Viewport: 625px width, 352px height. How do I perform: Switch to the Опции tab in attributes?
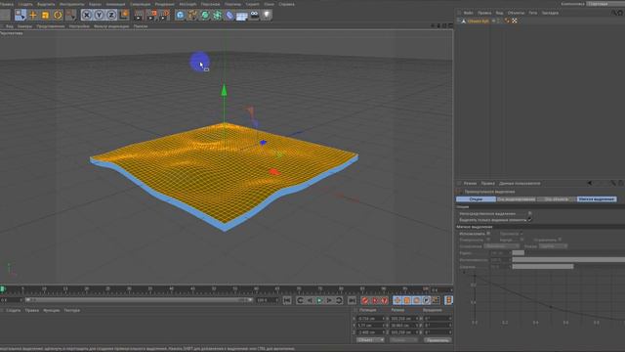476,198
